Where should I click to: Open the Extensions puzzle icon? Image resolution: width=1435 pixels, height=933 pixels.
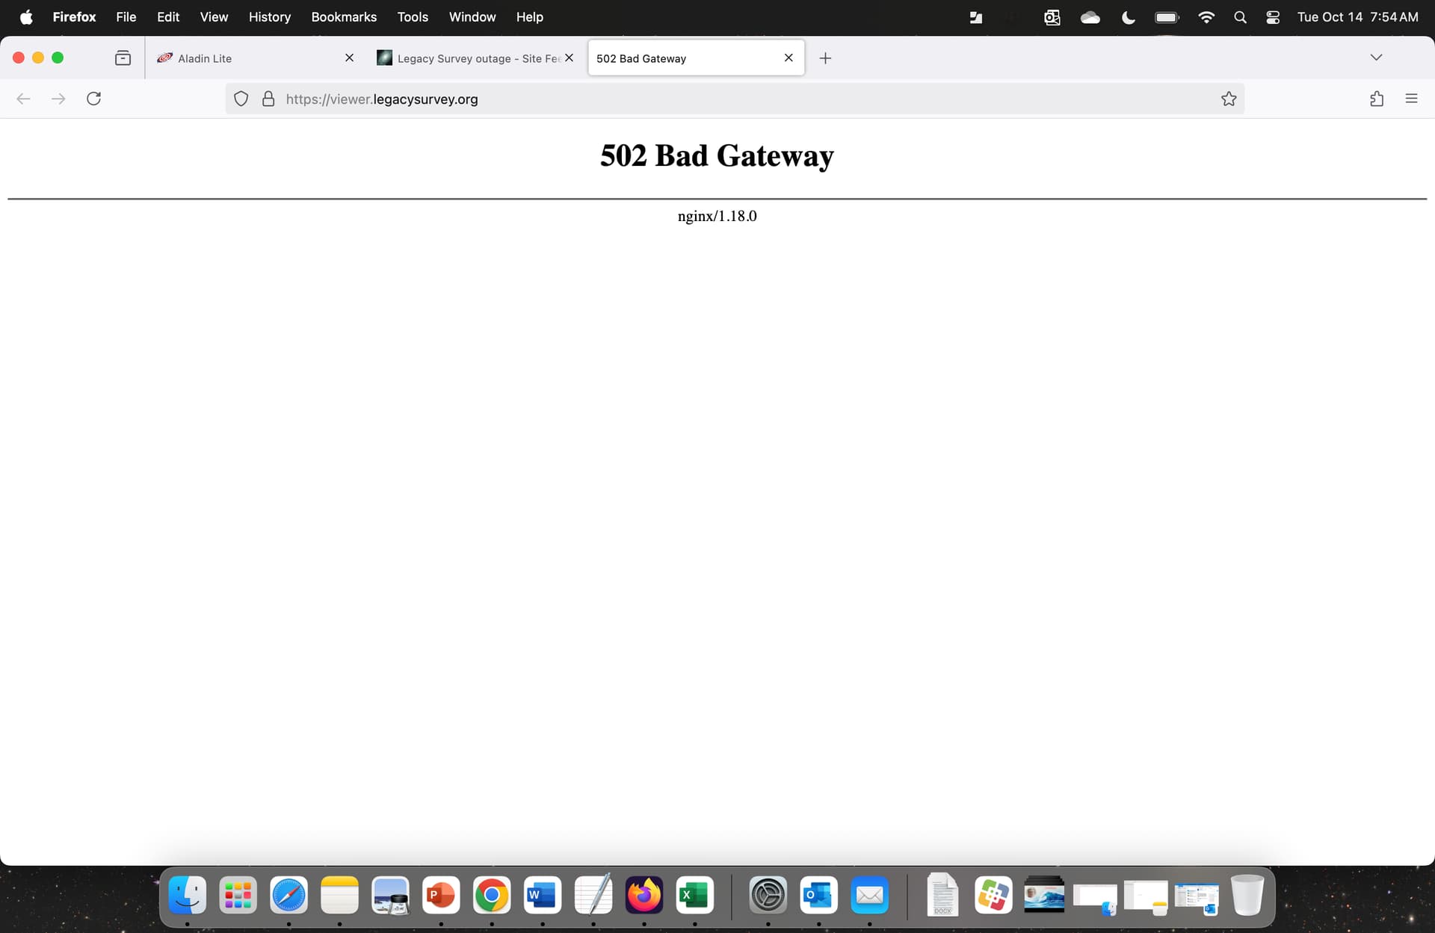point(1377,99)
